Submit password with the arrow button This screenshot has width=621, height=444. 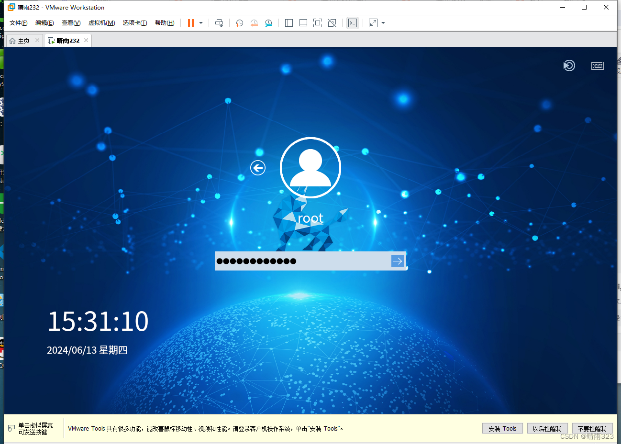pyautogui.click(x=398, y=261)
